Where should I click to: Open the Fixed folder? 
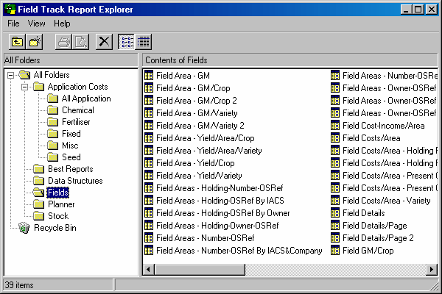[71, 134]
